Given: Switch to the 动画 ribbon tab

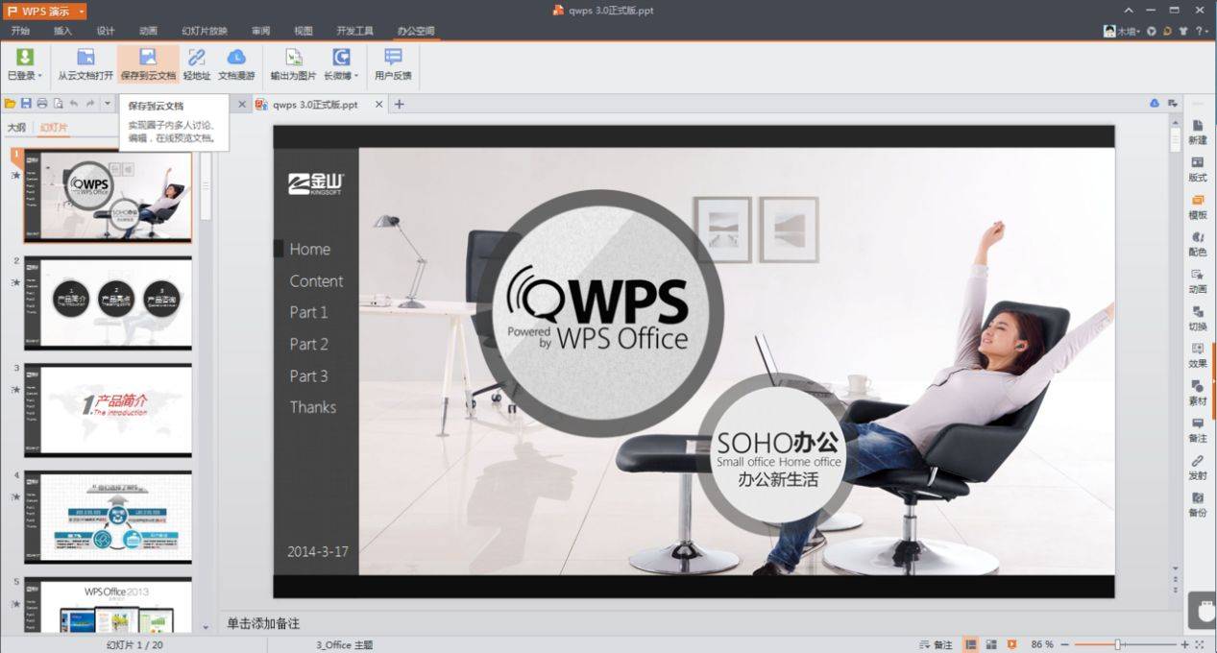Looking at the screenshot, I should coord(148,31).
